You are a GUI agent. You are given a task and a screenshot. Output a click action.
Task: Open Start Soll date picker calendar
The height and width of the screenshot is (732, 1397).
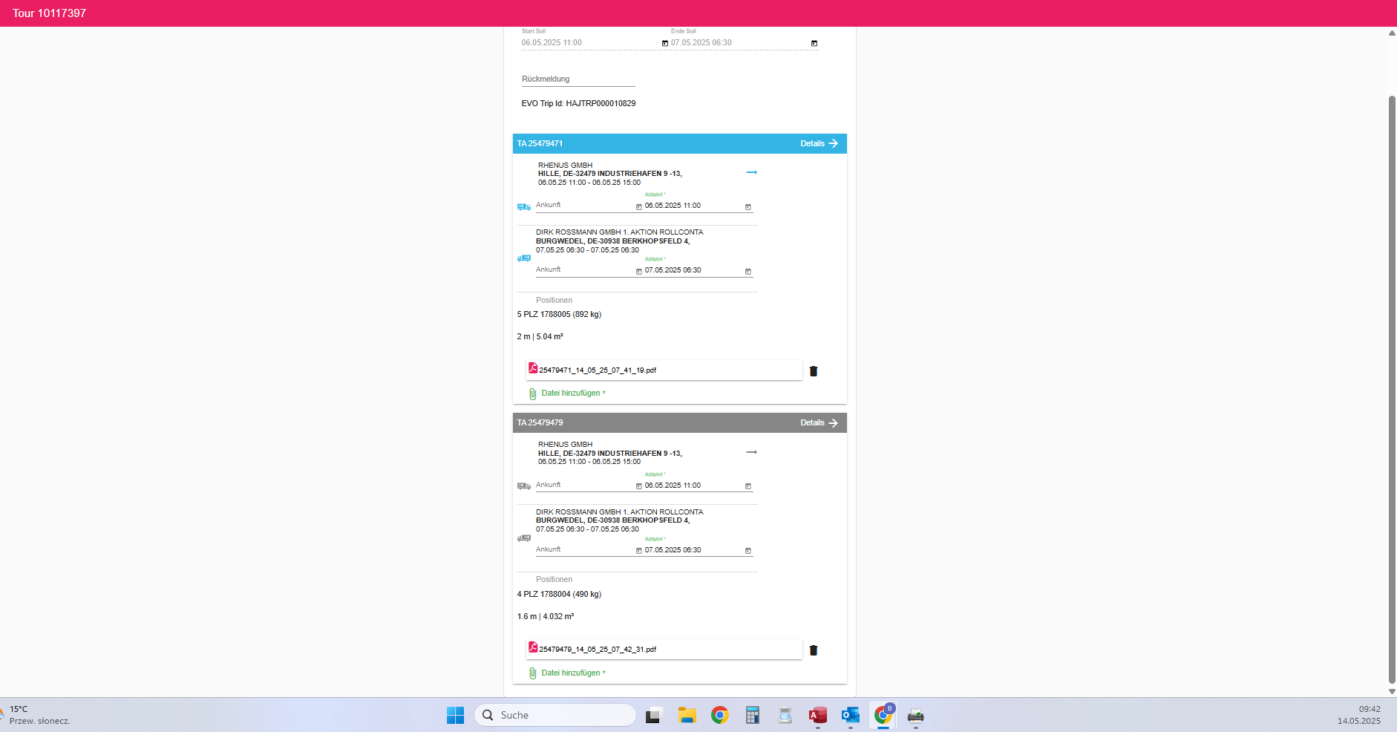tap(665, 43)
